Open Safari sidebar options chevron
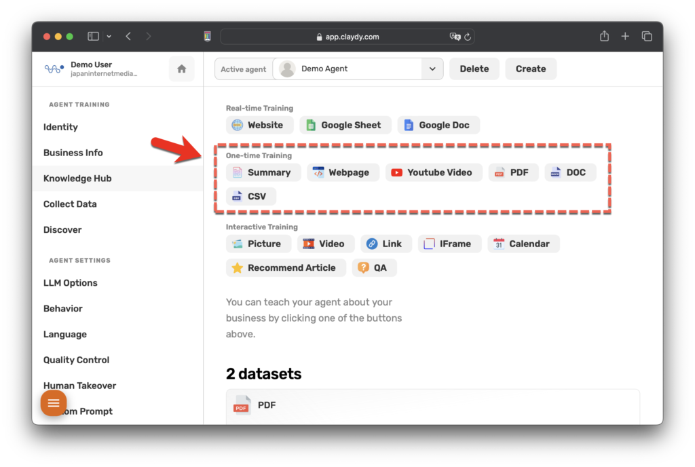695x467 pixels. [x=109, y=37]
